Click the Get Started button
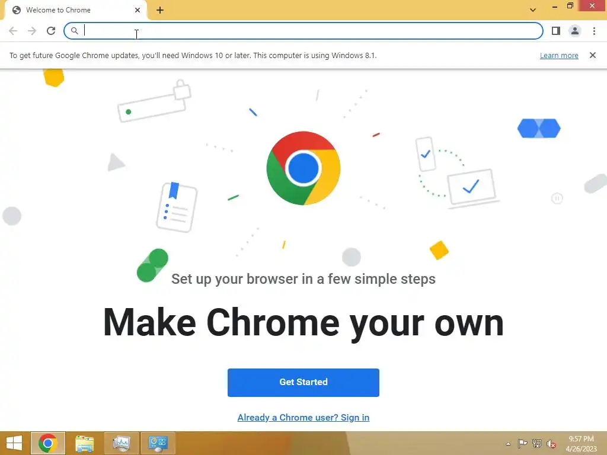The height and width of the screenshot is (455, 607). tap(303, 382)
